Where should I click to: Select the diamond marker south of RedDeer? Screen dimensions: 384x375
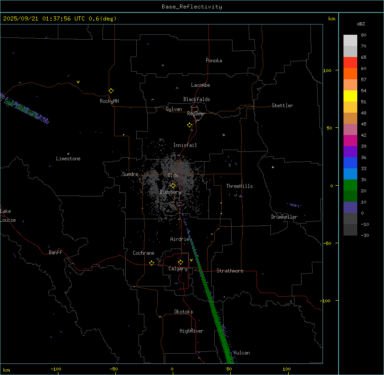[x=189, y=125]
